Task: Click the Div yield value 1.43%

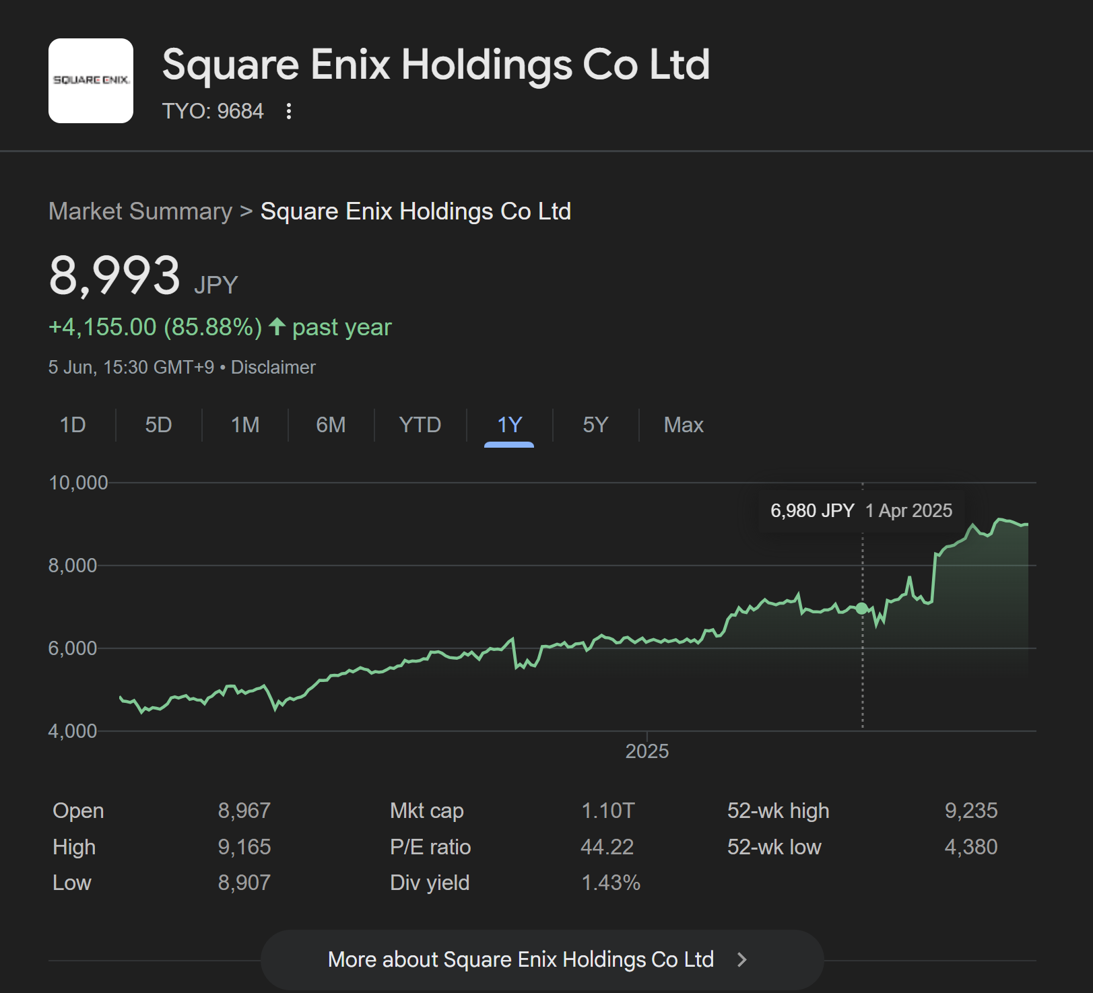Action: 610,883
